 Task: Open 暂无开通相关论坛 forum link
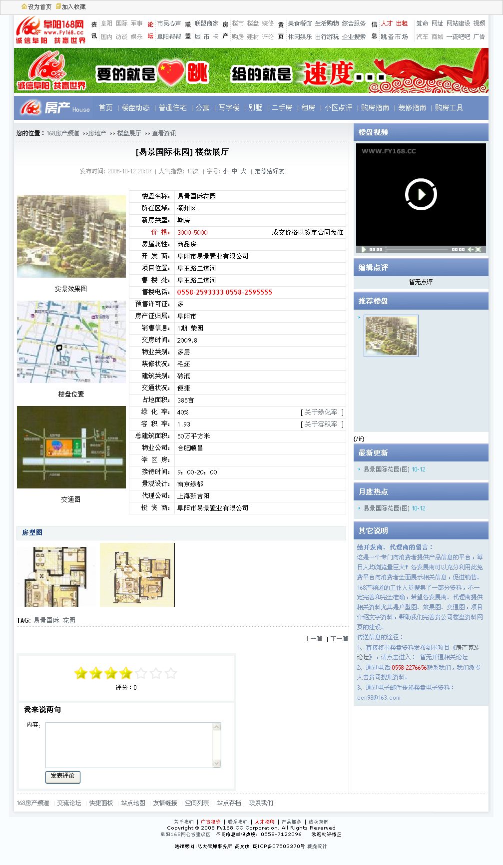click(x=444, y=657)
